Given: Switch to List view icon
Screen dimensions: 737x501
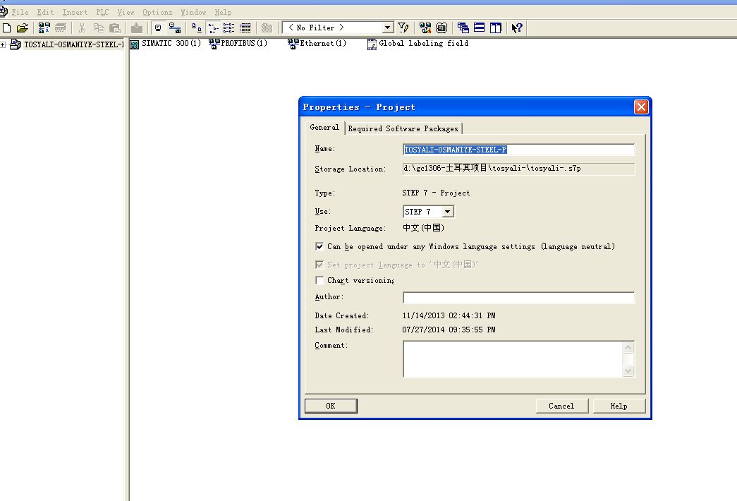Looking at the screenshot, I should coord(229,28).
